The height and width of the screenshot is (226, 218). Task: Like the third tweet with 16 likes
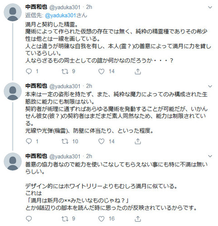[x=102, y=219]
